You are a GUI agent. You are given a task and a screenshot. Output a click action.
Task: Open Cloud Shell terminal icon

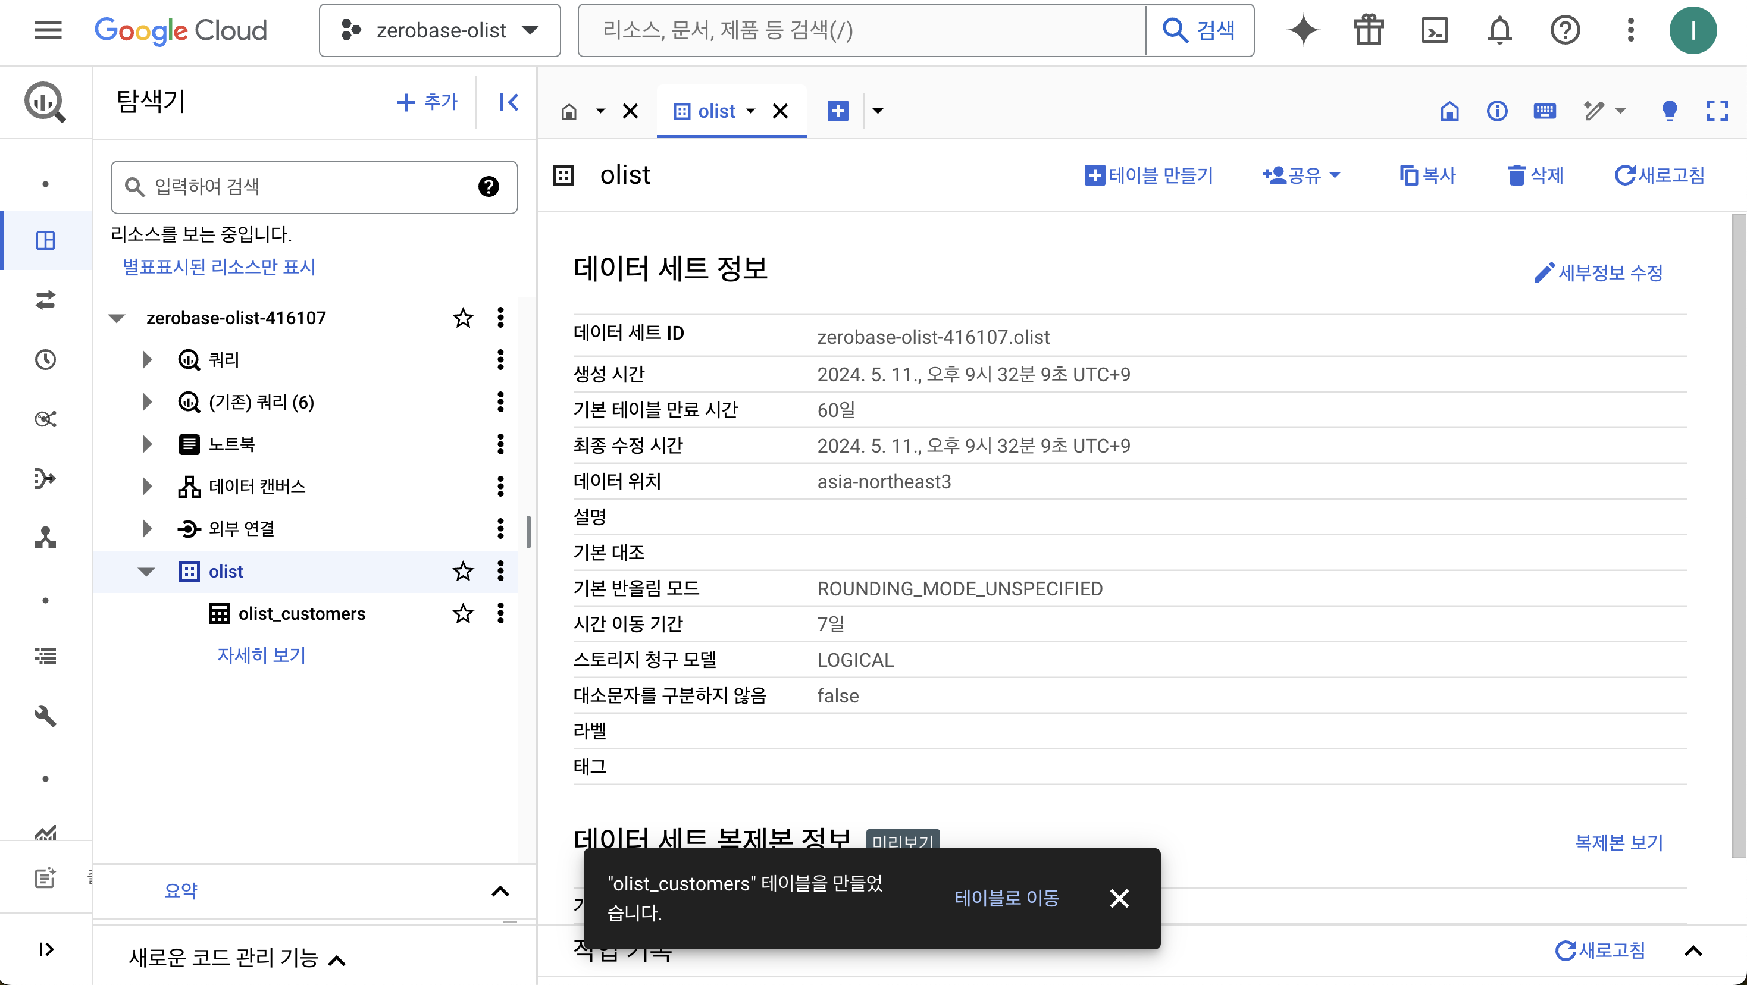[1435, 30]
